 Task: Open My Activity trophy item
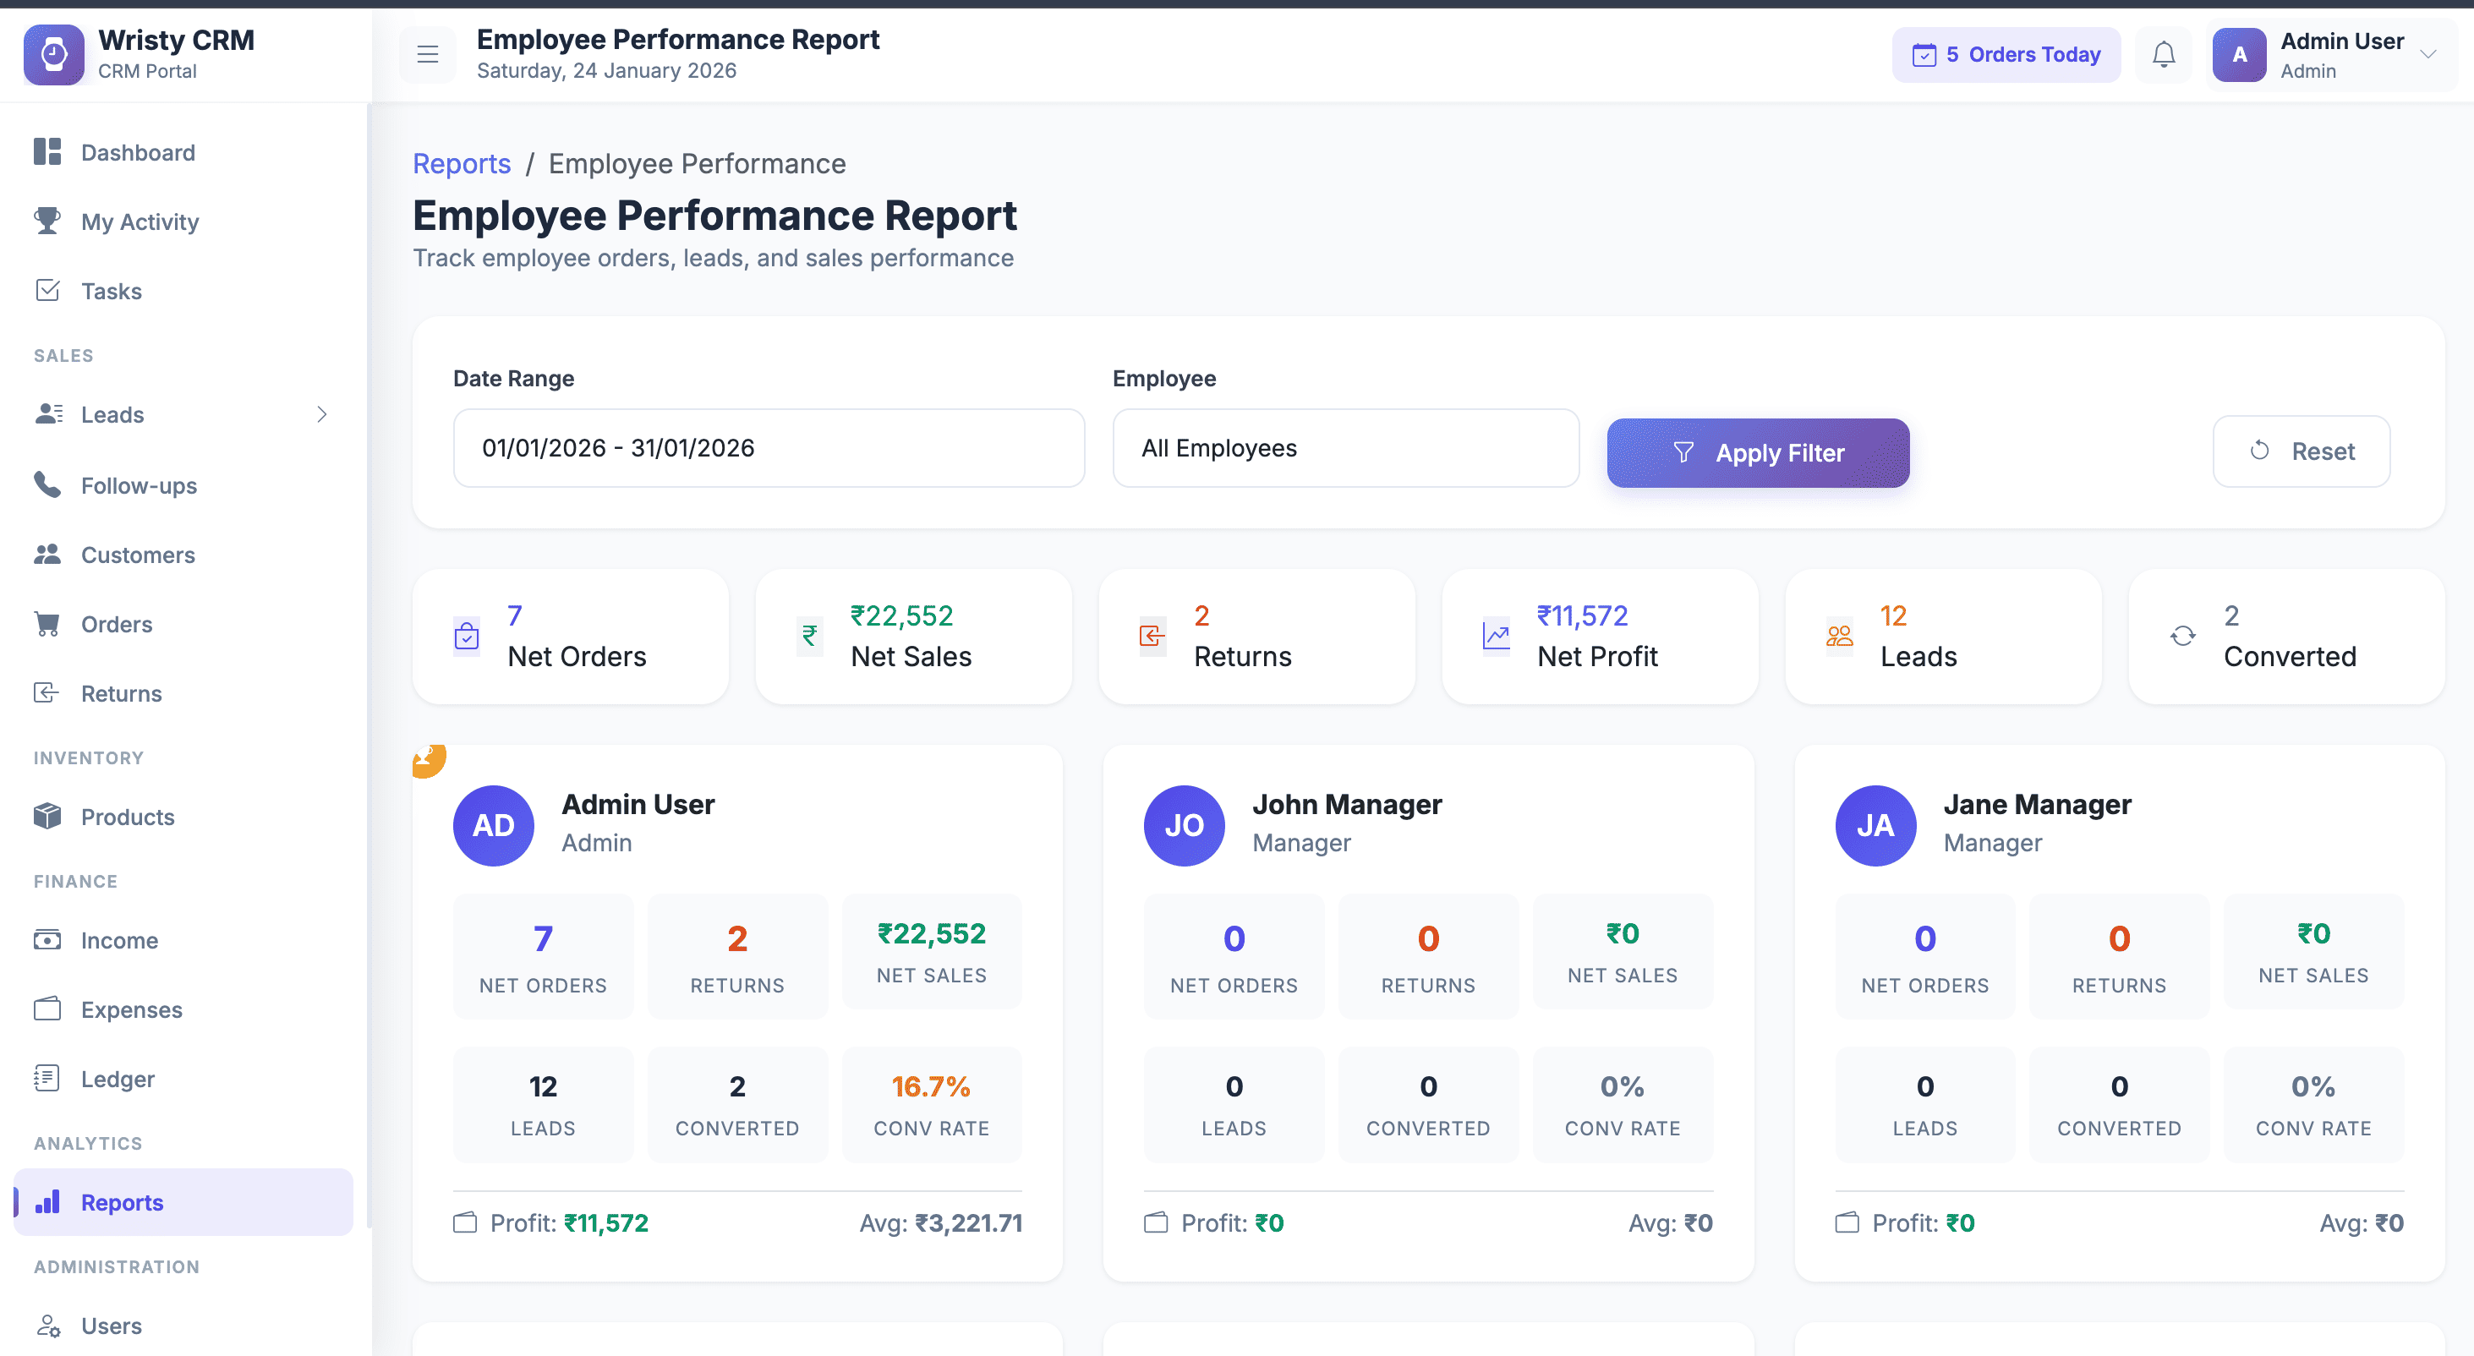click(x=140, y=221)
